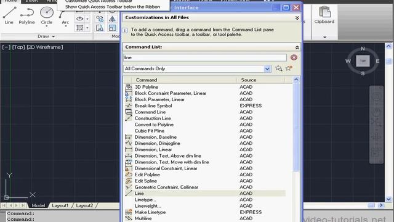Open the All Commands Only dropdown
This screenshot has width=394, height=222.
tap(267, 68)
